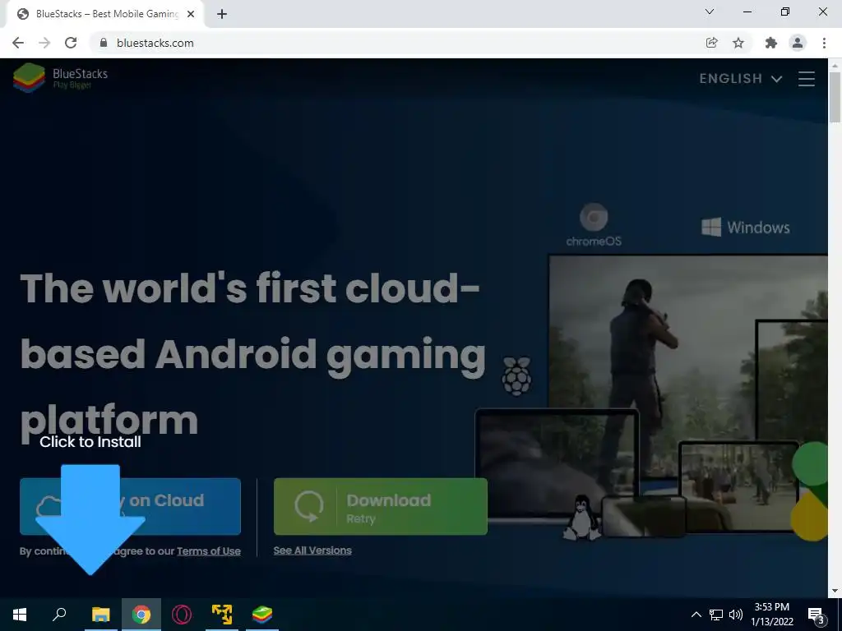This screenshot has width=842, height=631.
Task: Click the yellow app icon in taskbar
Action: 222,615
